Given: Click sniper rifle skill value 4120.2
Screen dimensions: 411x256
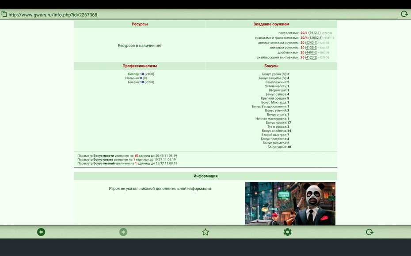Looking at the screenshot, I should pos(311,57).
